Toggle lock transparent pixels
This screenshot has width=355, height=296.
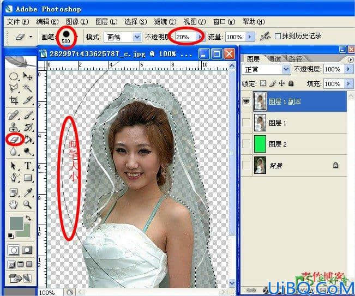pos(263,83)
